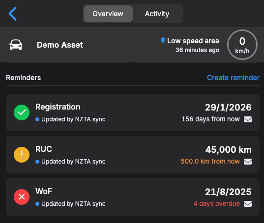This screenshot has width=264, height=223.
Task: Select the Overview tab
Action: [108, 14]
